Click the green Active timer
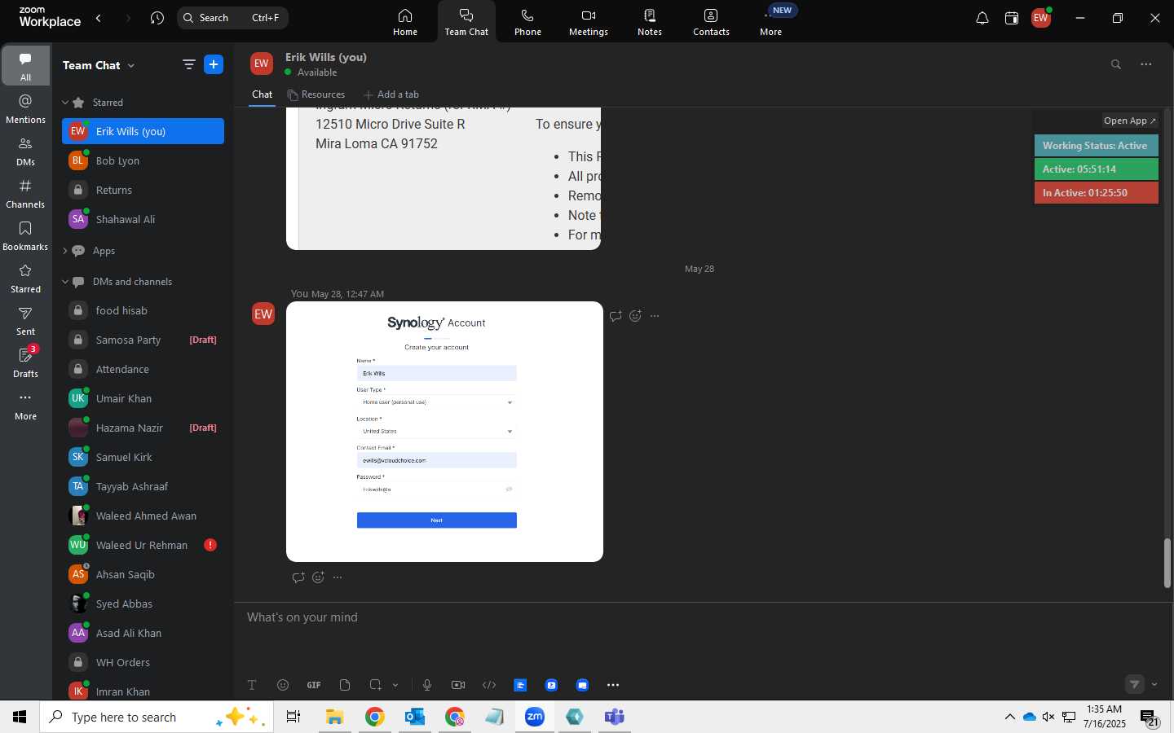This screenshot has height=733, width=1174. click(x=1096, y=169)
